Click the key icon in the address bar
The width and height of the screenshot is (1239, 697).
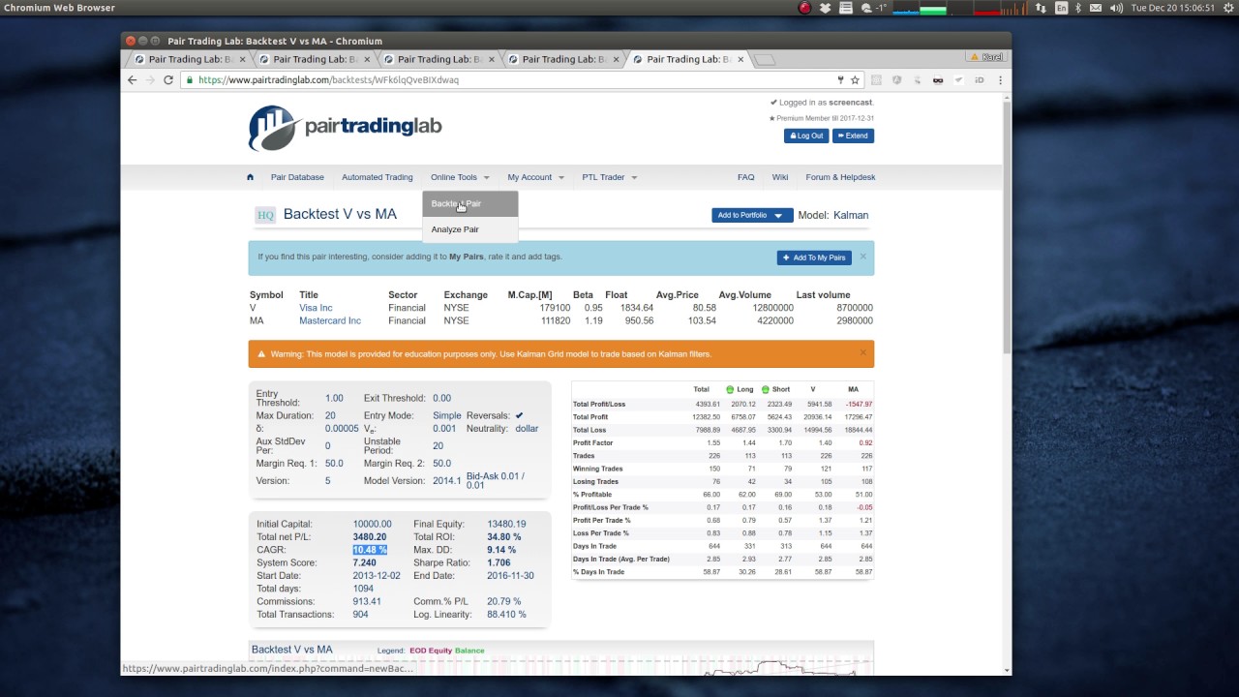(840, 80)
